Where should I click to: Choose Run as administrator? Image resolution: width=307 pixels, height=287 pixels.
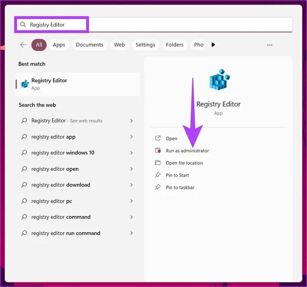click(x=187, y=151)
